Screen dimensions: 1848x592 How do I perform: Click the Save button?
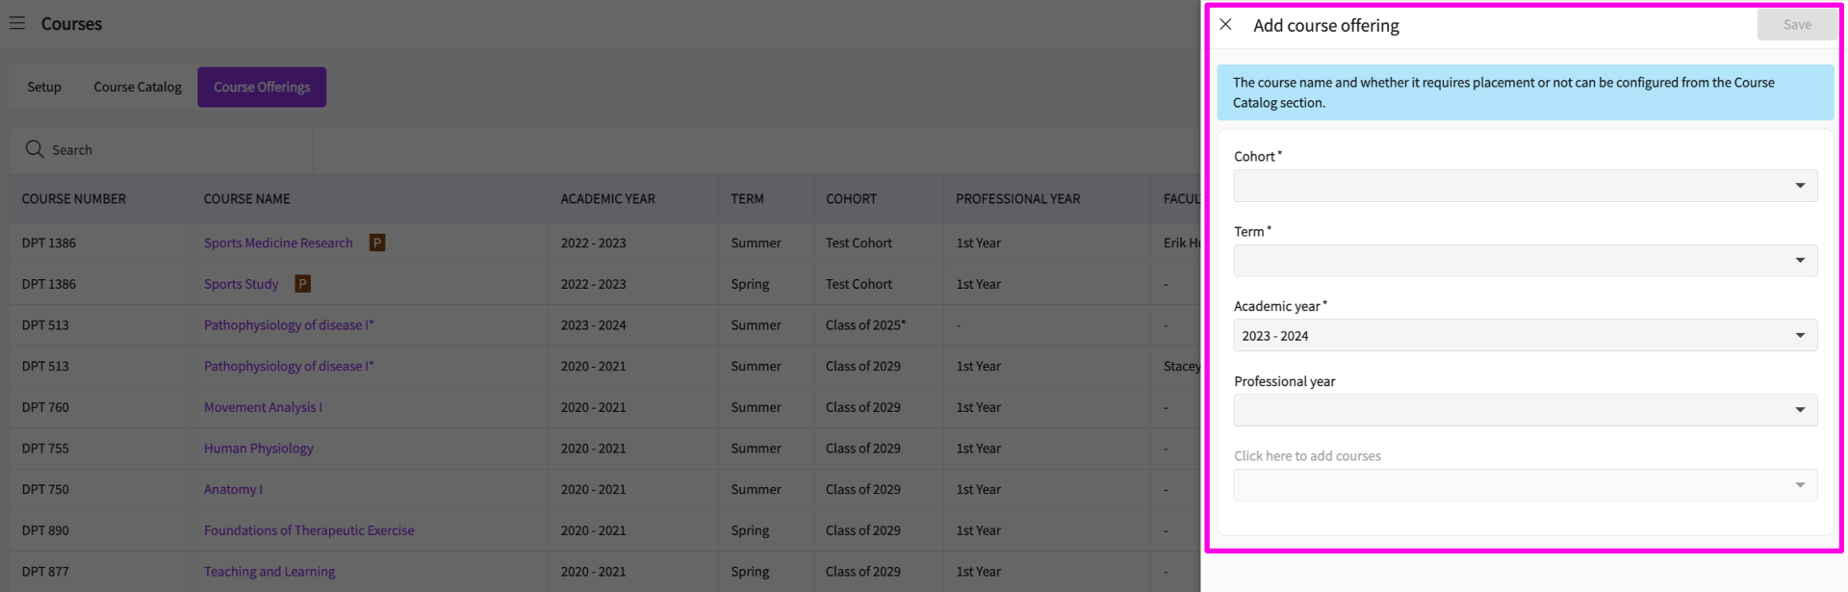(x=1796, y=25)
